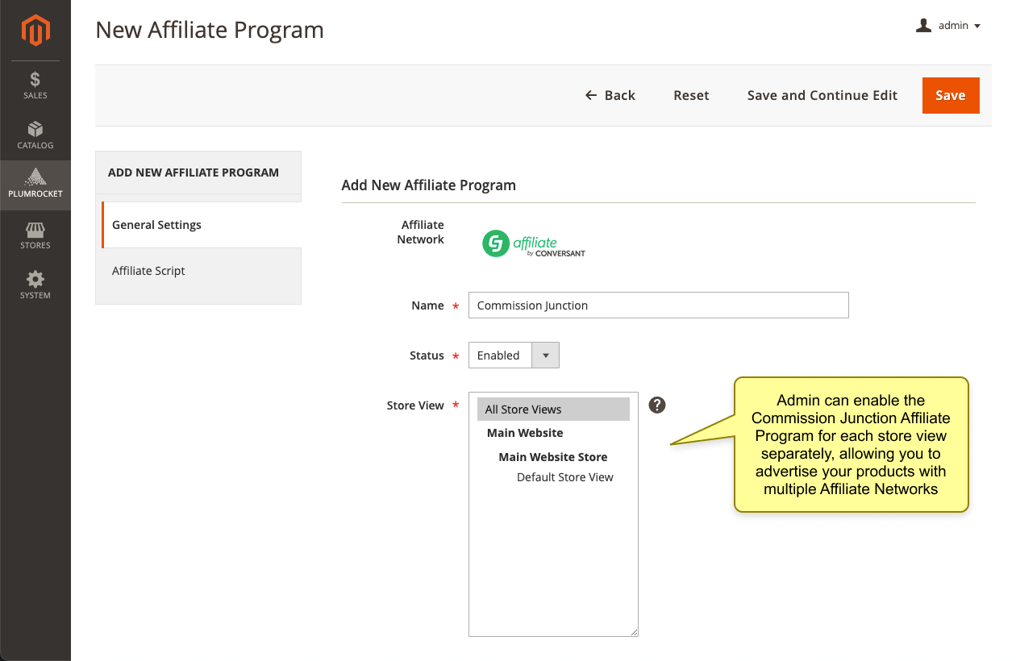The height and width of the screenshot is (661, 1016).
Task: Click the ADD NEW AFFILIATE PROGRAM sidebar header
Action: coord(194,173)
